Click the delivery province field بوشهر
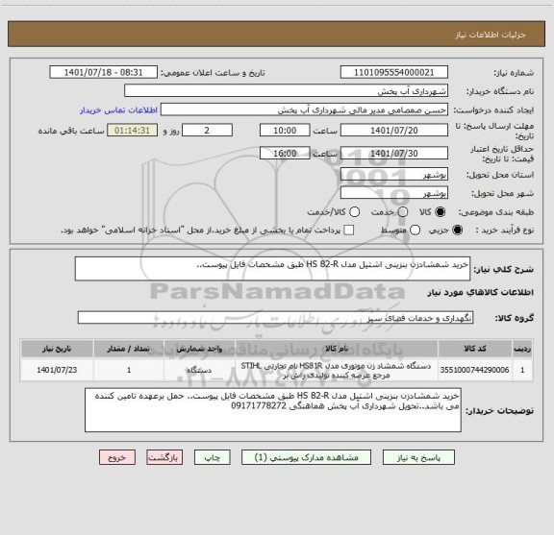 pos(394,175)
